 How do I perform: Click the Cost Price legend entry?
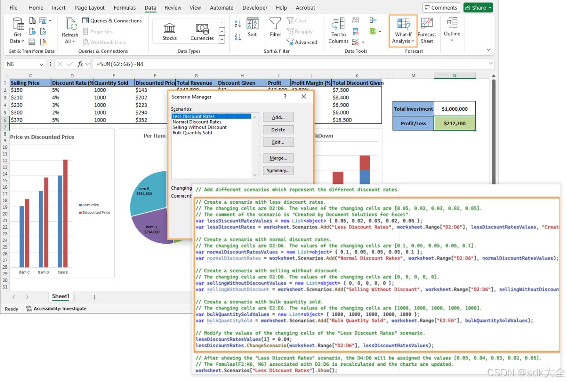point(88,205)
